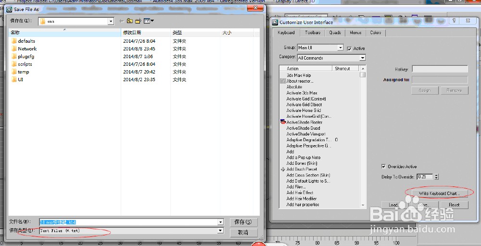This screenshot has height=246, width=481.
Task: Click the help button in Customize User Interface
Action: (x=455, y=21)
